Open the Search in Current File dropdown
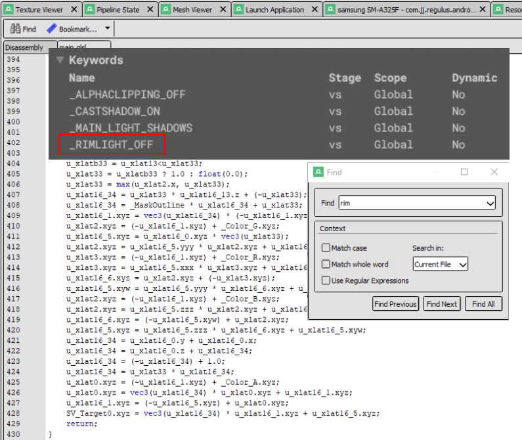 (440, 264)
